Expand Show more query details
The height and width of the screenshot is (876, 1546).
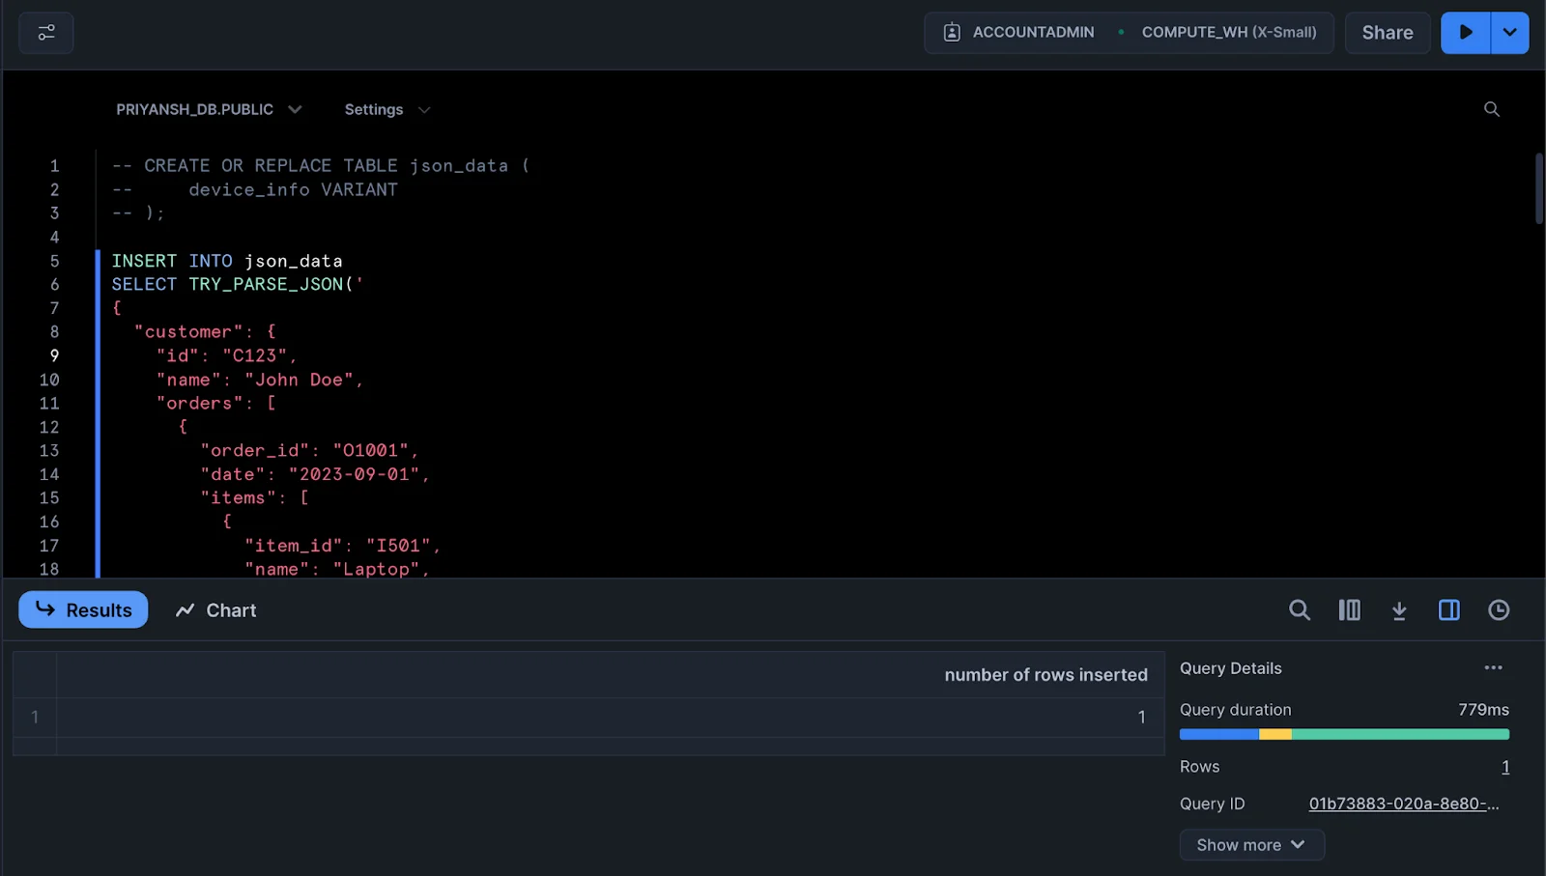pos(1250,845)
